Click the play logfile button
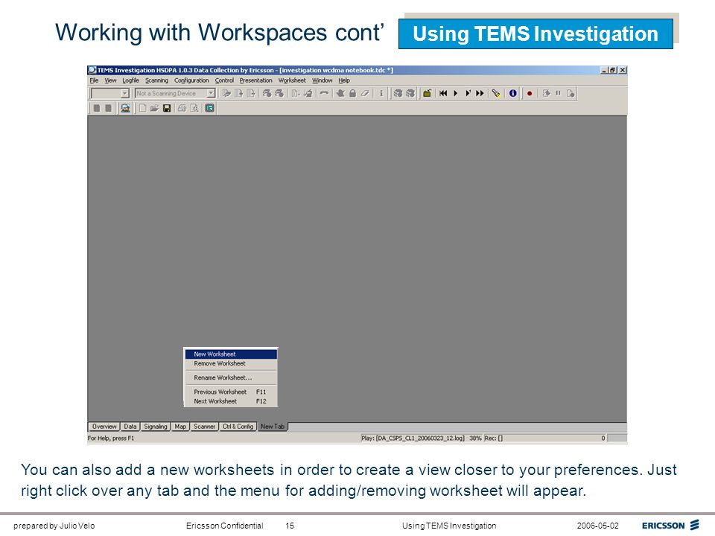Screen dimensions: 715x536 [x=455, y=94]
